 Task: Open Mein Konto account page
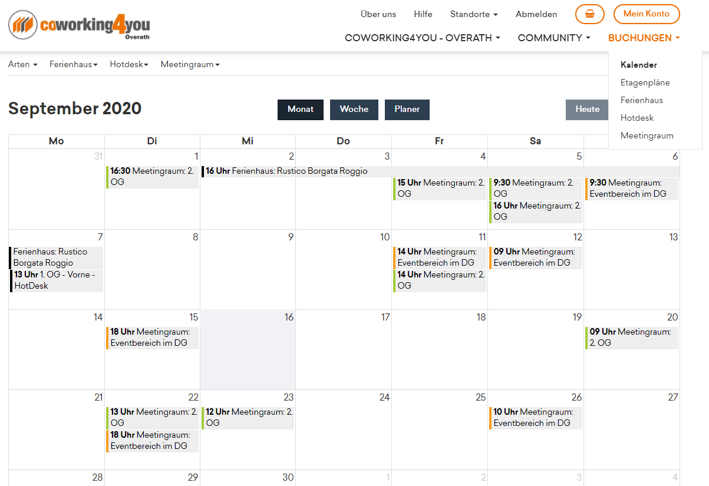646,14
